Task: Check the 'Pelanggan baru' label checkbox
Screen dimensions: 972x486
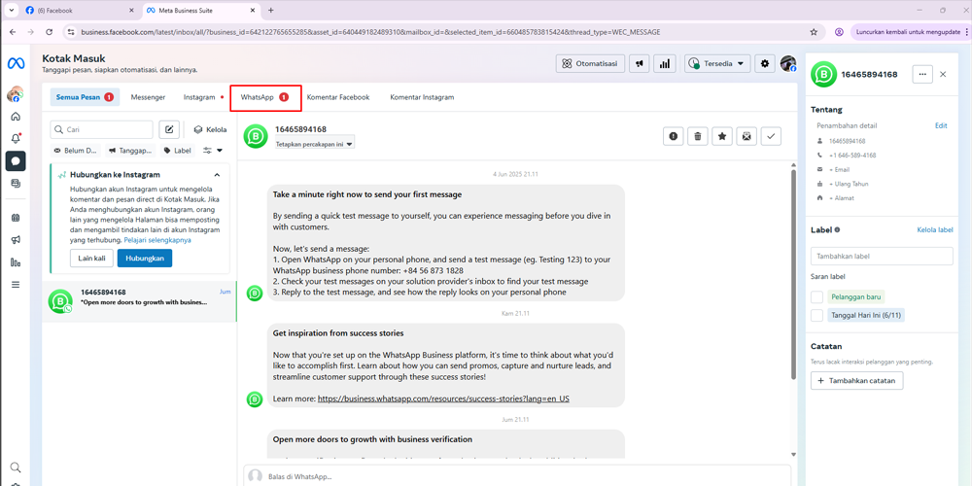Action: [817, 297]
